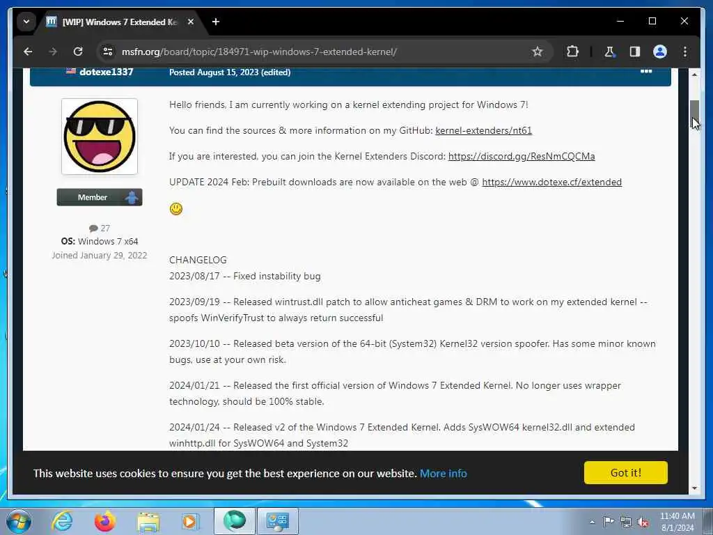
Task: Open a new tab
Action: pyautogui.click(x=216, y=22)
